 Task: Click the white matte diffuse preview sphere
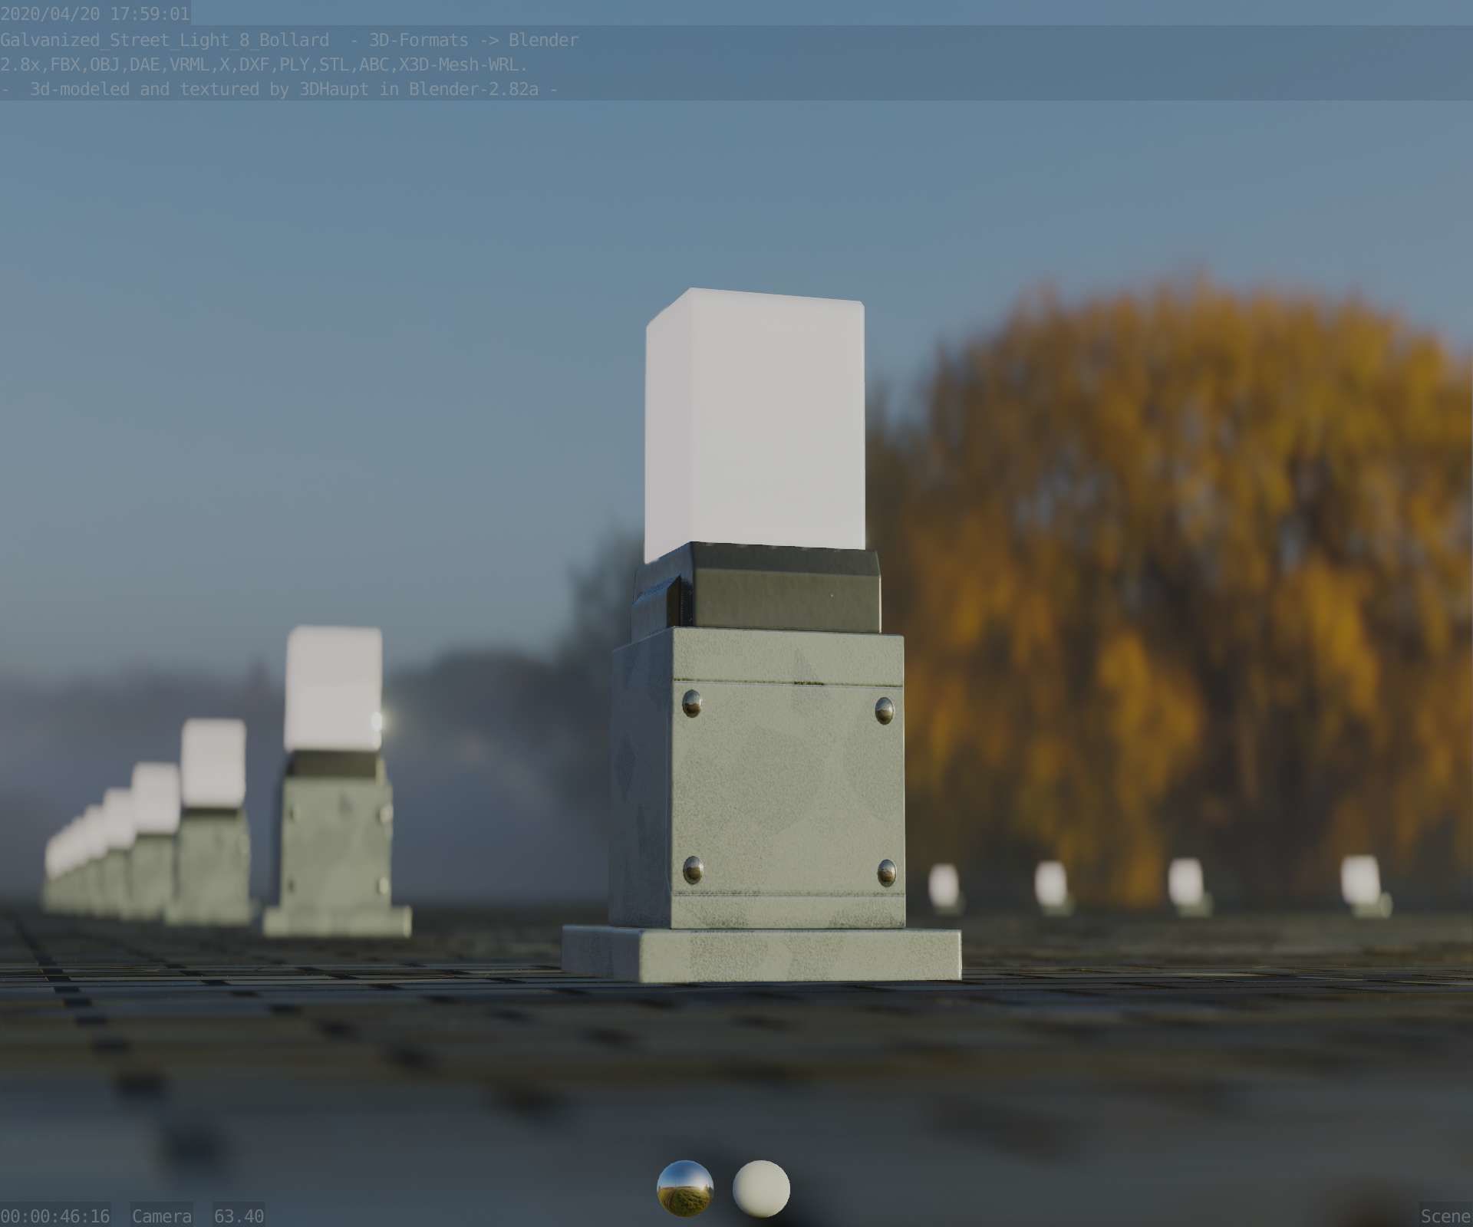coord(761,1188)
